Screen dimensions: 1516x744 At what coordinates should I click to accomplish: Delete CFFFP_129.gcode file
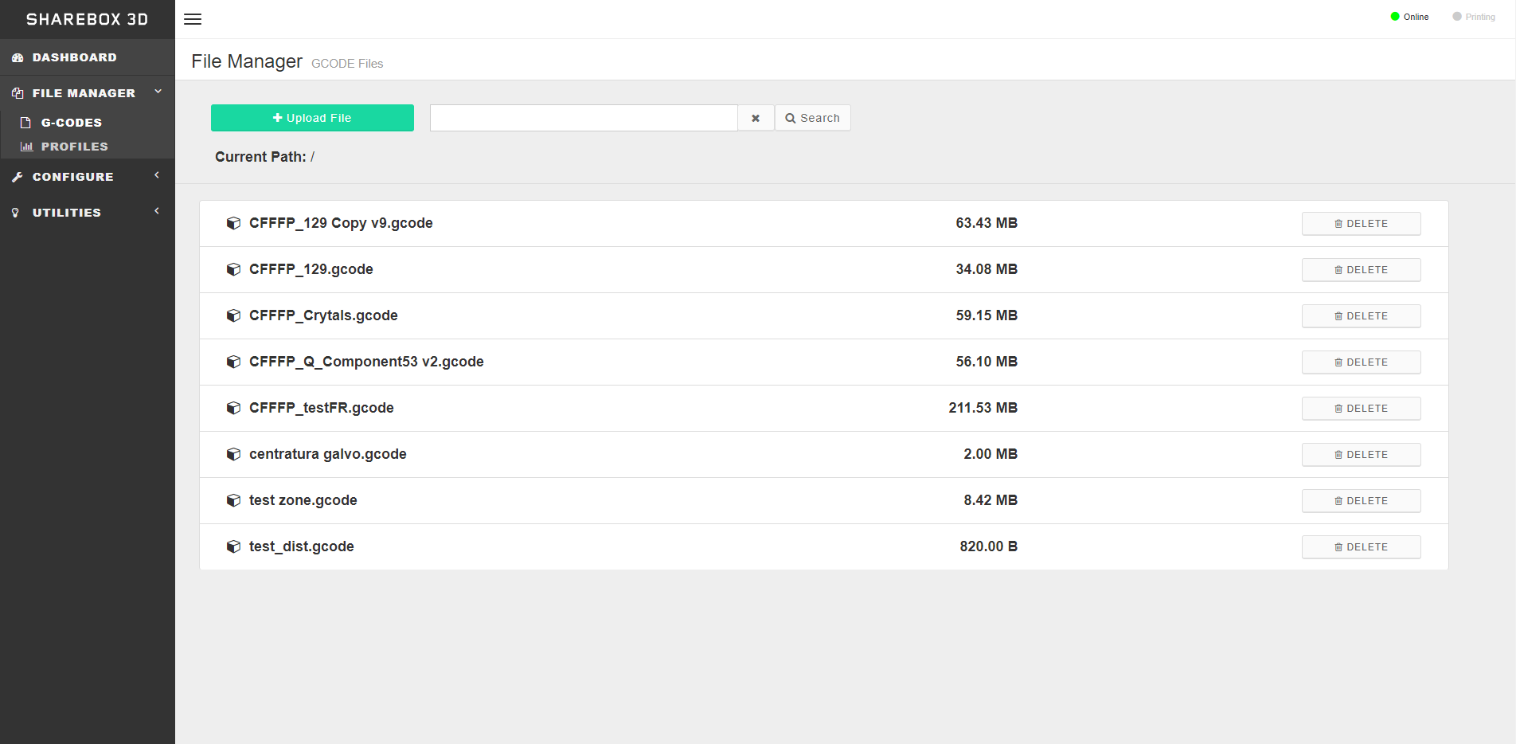tap(1362, 270)
